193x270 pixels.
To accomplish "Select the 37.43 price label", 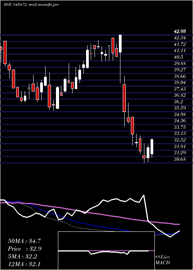I will pos(180,89).
